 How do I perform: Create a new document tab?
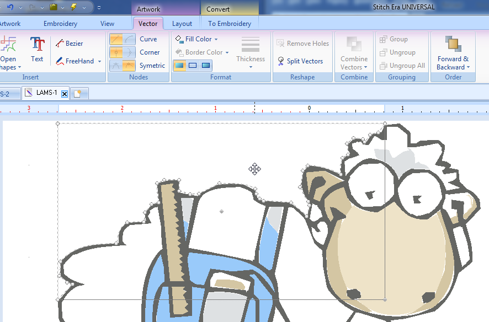coord(79,93)
